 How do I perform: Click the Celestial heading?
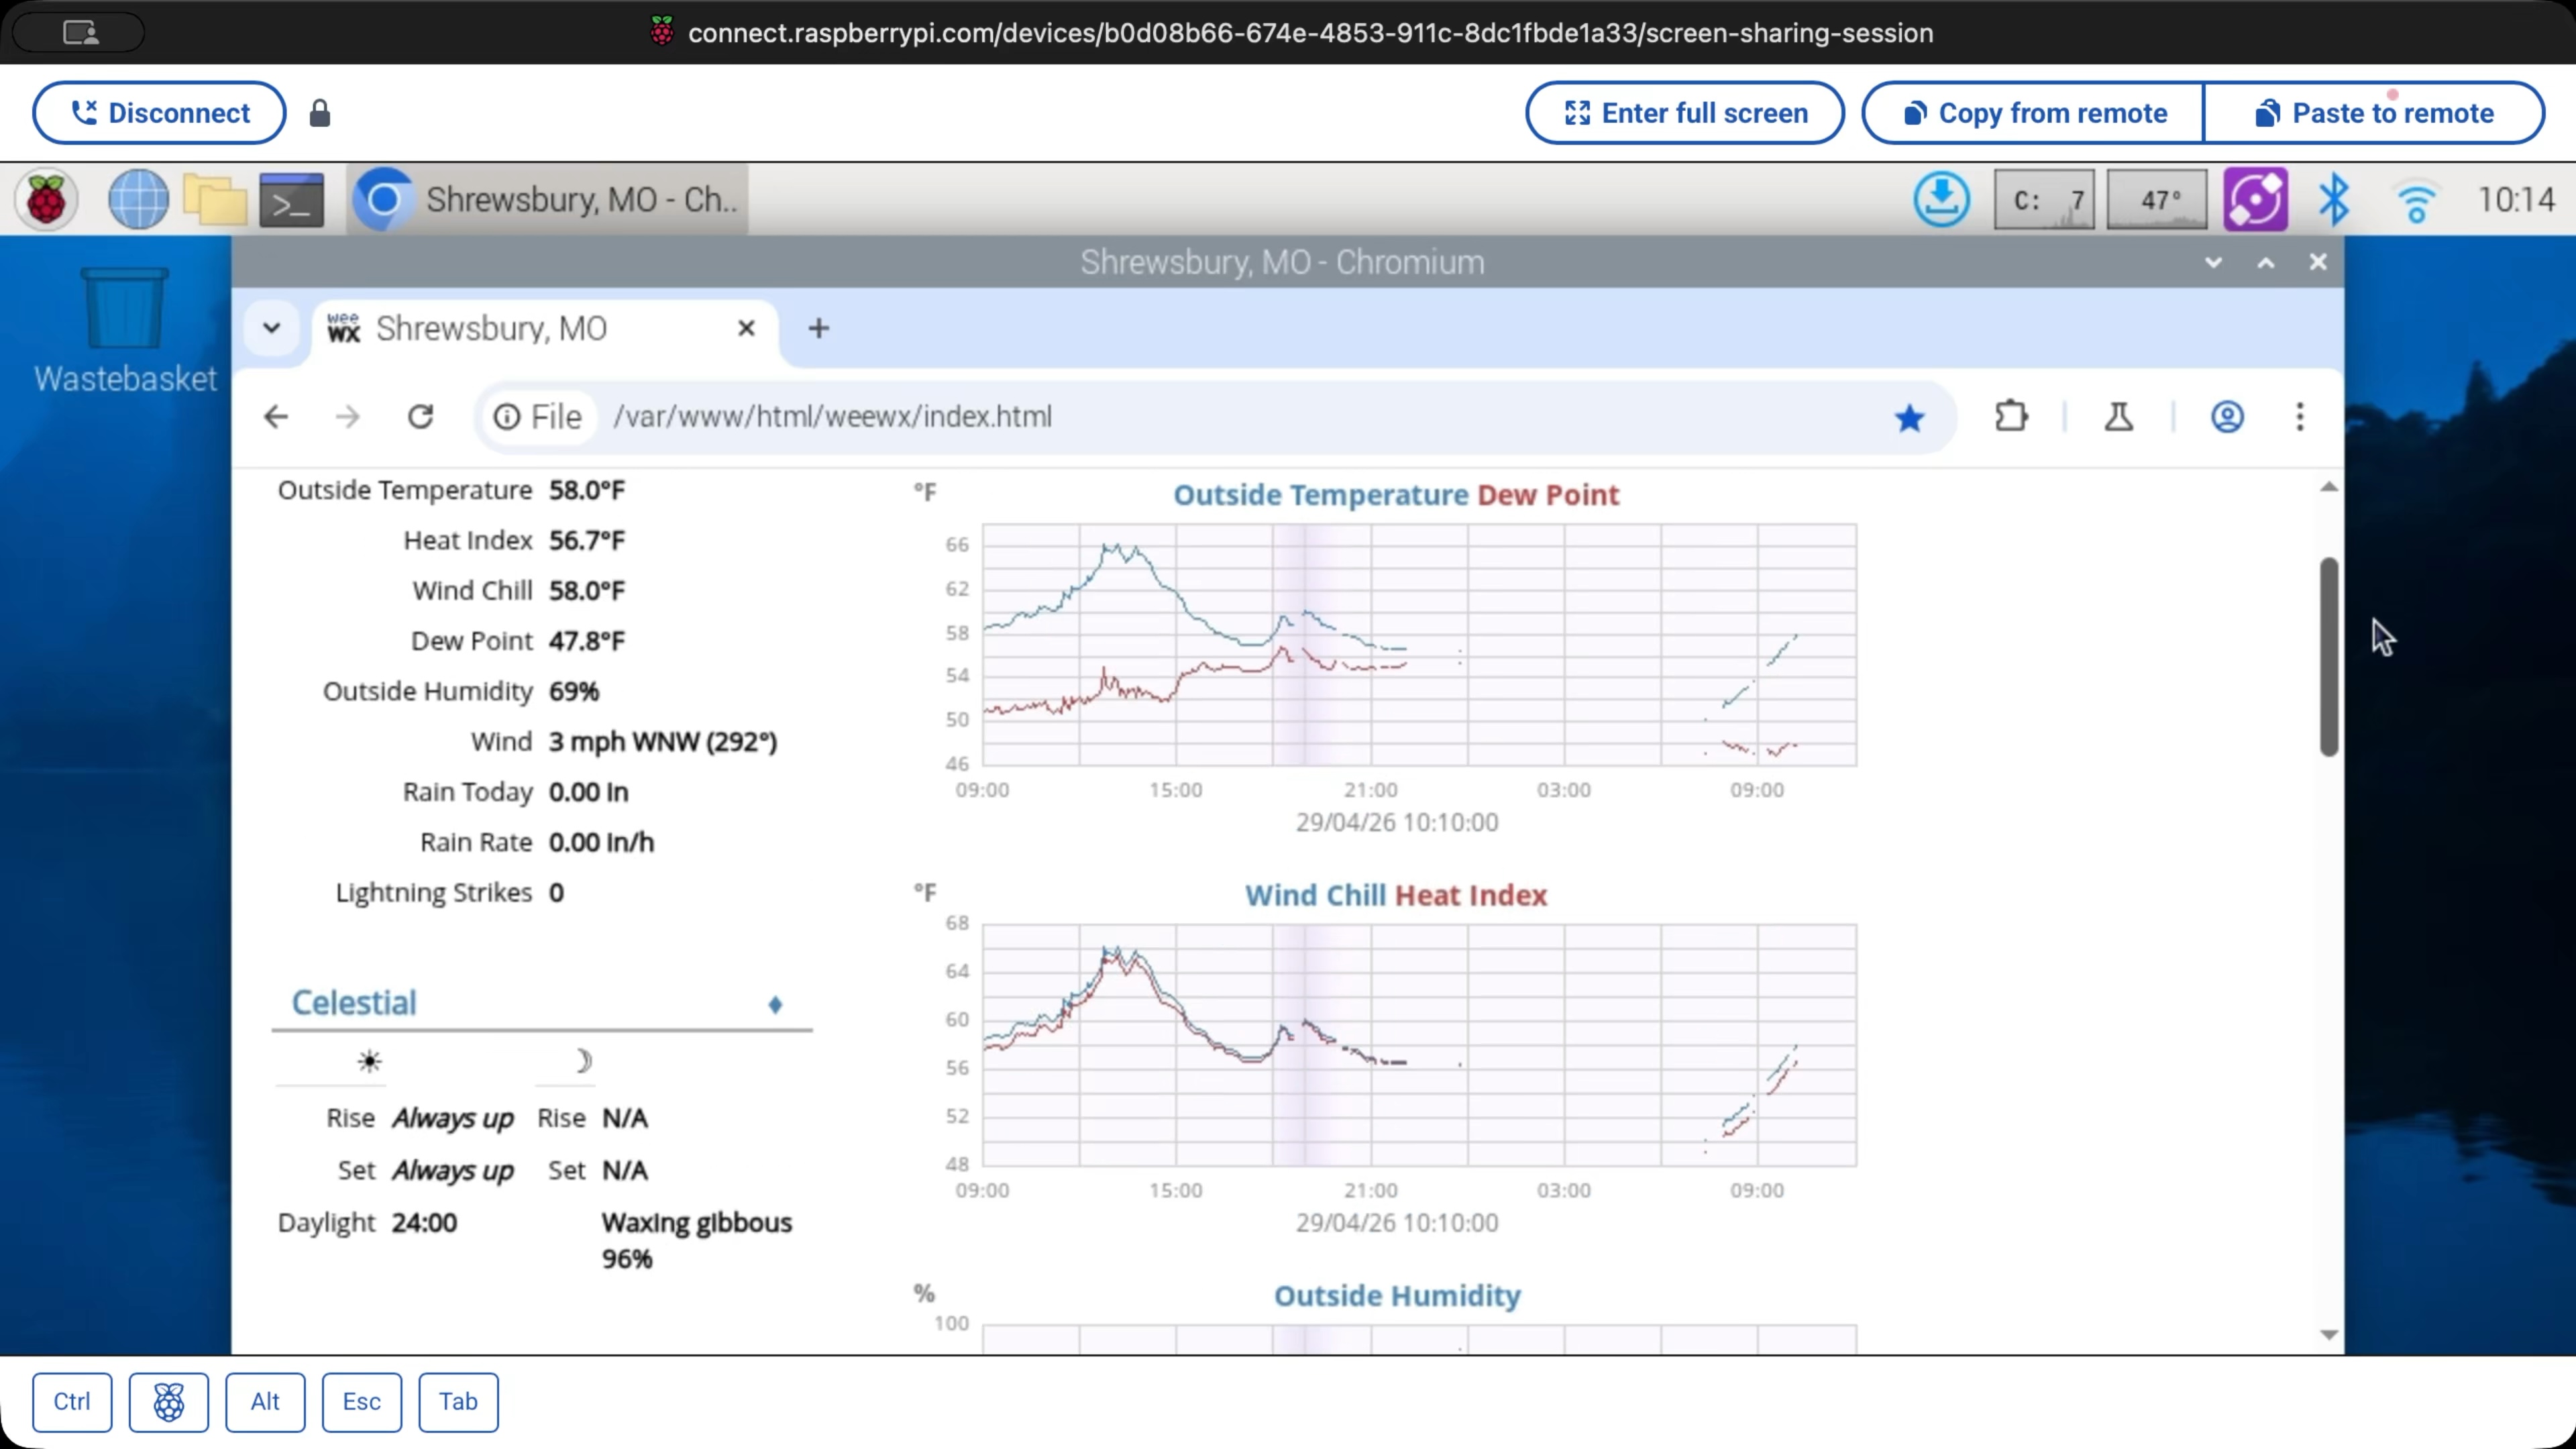pyautogui.click(x=354, y=1003)
